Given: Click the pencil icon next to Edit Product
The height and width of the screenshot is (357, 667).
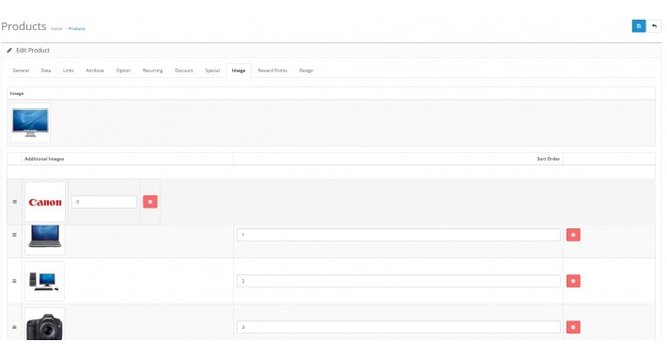Looking at the screenshot, I should pyautogui.click(x=9, y=50).
